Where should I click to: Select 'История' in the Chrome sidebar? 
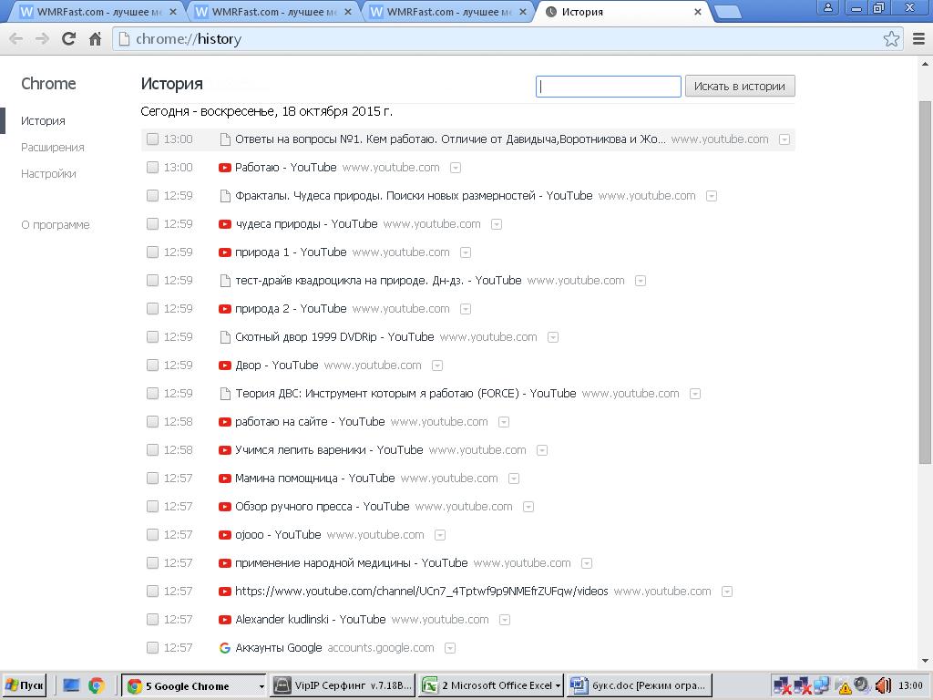point(44,121)
